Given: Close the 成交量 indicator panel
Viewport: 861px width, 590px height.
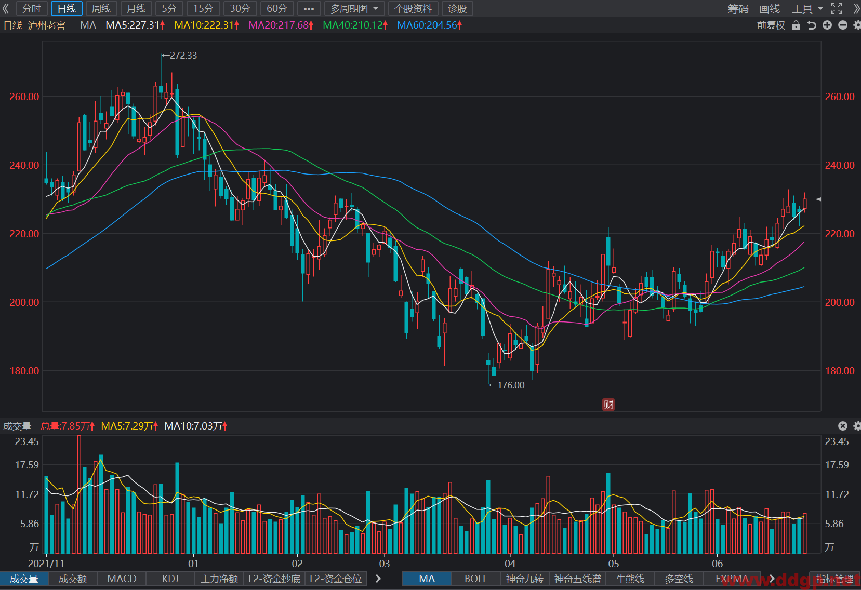Looking at the screenshot, I should pos(843,426).
